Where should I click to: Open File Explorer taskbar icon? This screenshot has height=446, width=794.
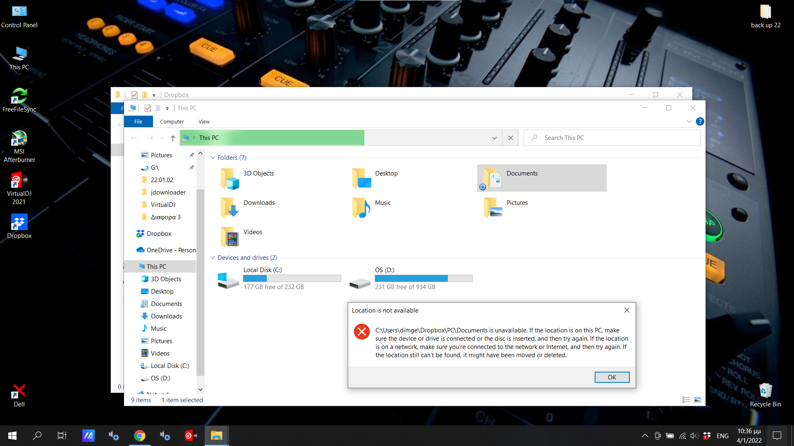pyautogui.click(x=216, y=436)
